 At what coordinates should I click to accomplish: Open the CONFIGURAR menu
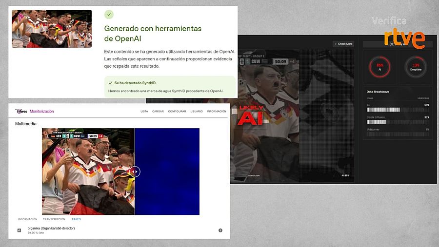pos(177,112)
